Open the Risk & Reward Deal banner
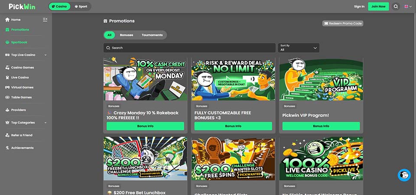This screenshot has width=416, height=195. [233, 79]
